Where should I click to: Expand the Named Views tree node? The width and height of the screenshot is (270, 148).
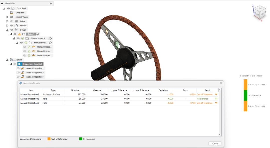7,17
